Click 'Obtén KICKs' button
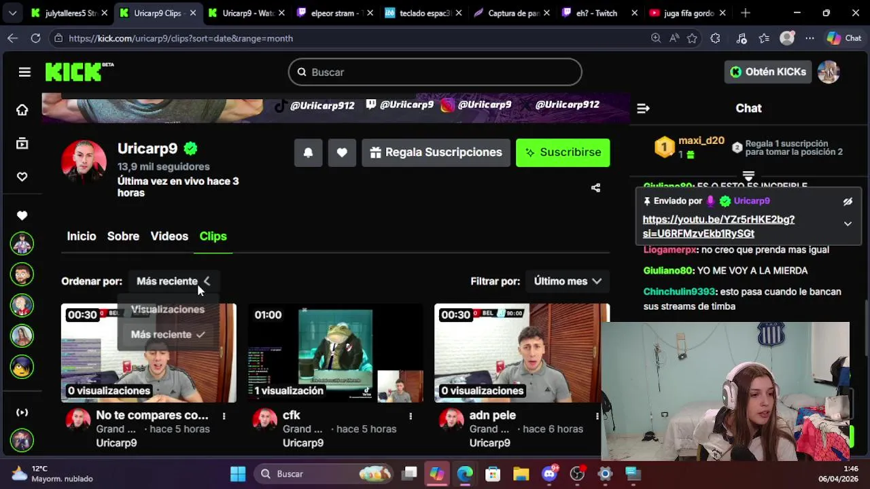This screenshot has height=489, width=870. 768,72
